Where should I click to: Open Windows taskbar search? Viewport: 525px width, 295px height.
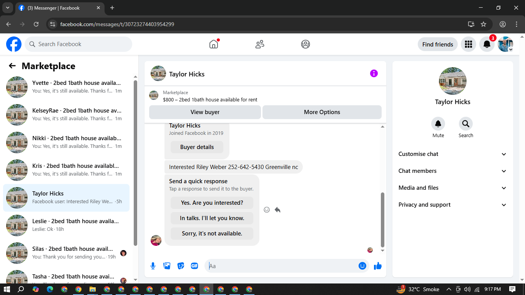(x=21, y=289)
